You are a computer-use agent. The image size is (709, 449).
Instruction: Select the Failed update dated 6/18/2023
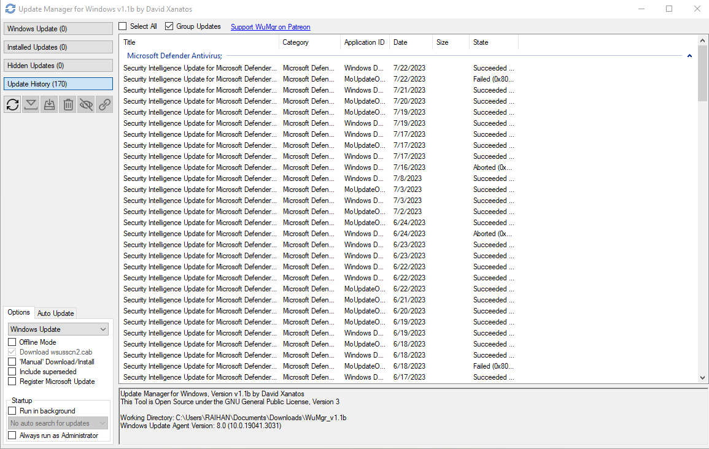click(x=319, y=366)
